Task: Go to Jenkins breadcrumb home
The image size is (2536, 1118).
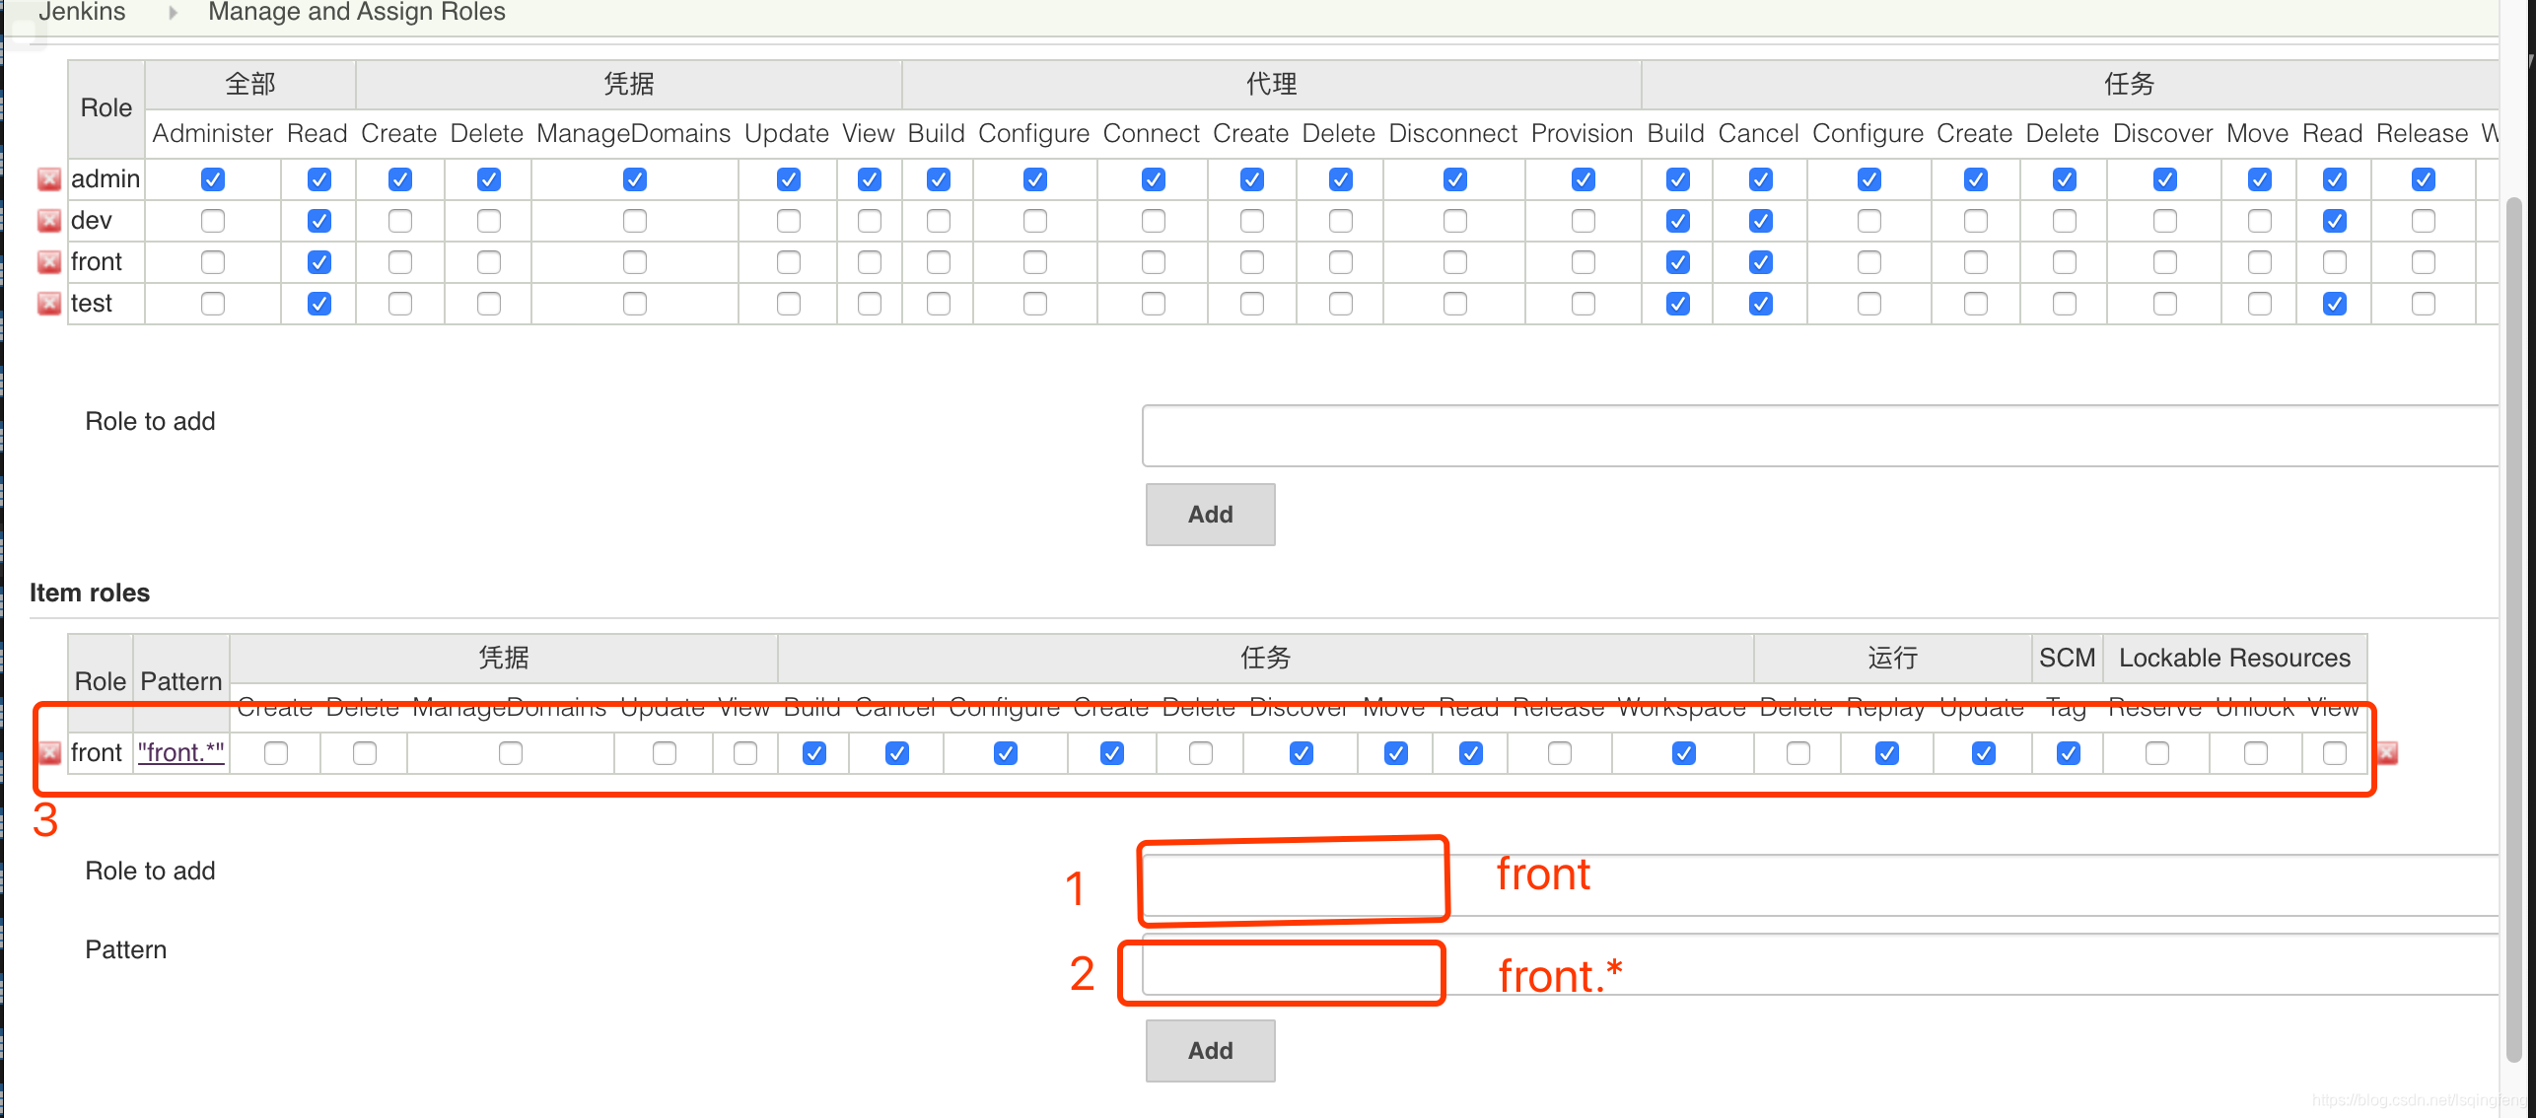Action: tap(82, 13)
